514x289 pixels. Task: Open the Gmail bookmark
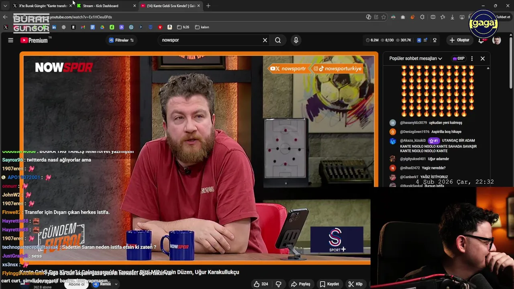click(x=83, y=27)
